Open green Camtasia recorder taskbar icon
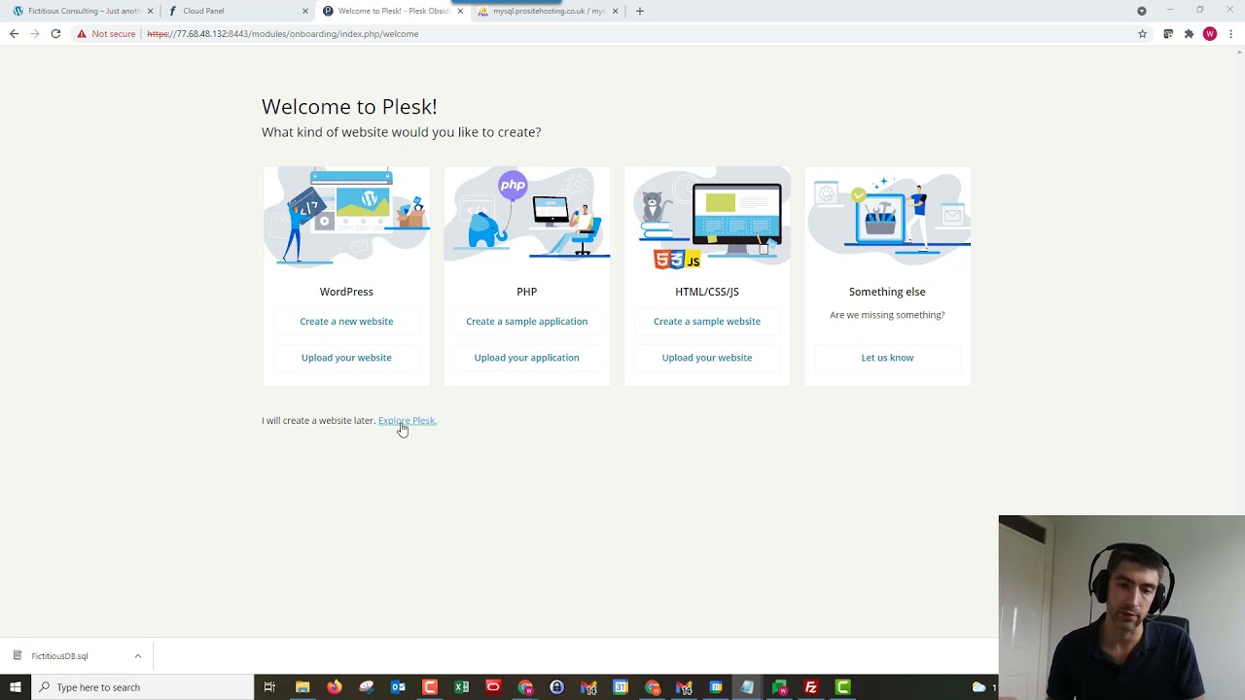 click(843, 687)
